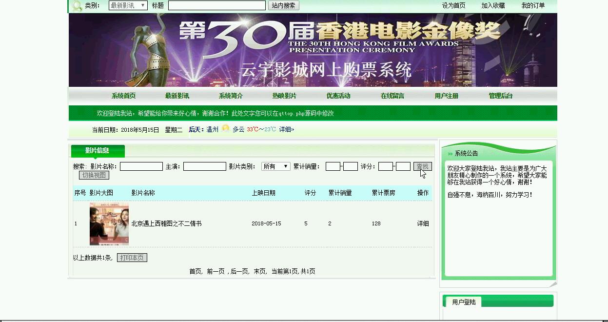Open the 在线留言 navigation item
Image resolution: width=608 pixels, height=322 pixels.
tap(392, 96)
